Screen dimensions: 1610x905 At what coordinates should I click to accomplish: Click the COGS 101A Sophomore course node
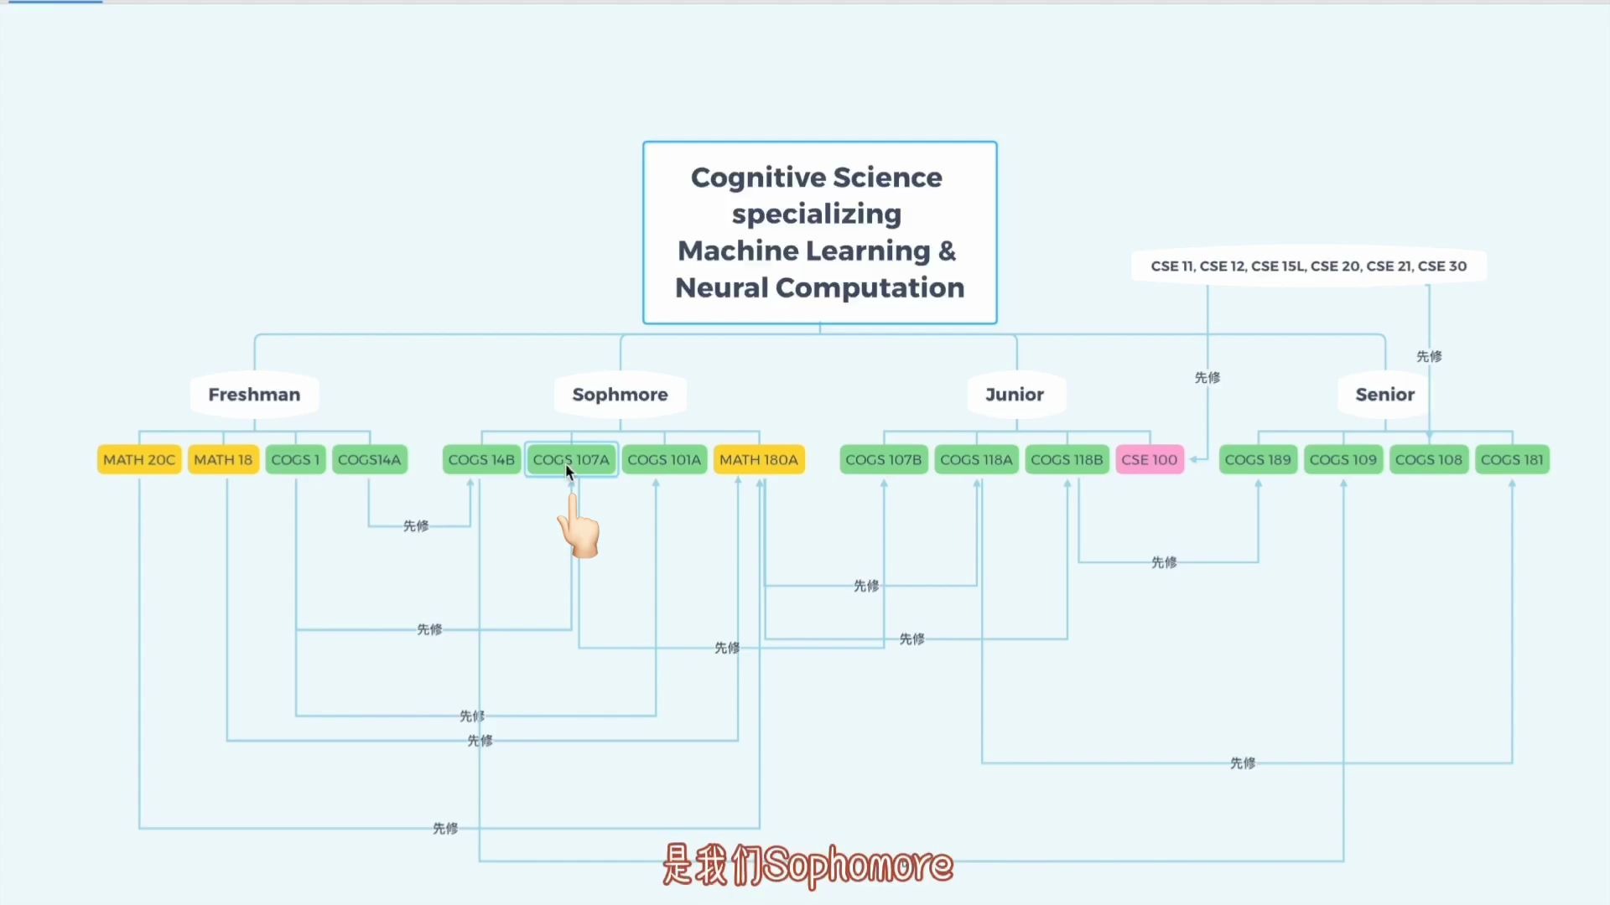663,458
